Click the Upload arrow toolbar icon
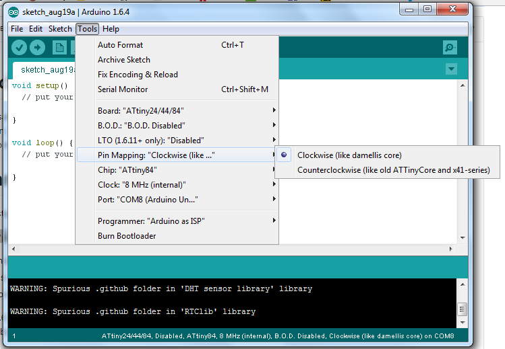505x349 pixels. coord(37,48)
